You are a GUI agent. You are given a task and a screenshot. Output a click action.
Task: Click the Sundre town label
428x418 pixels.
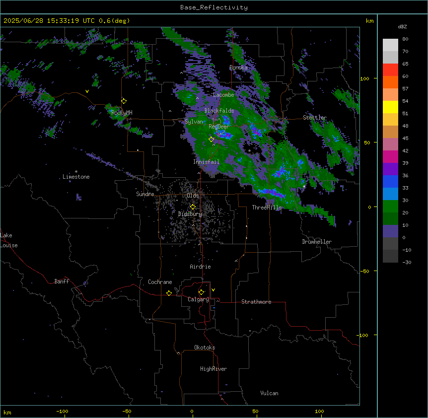[x=145, y=194]
